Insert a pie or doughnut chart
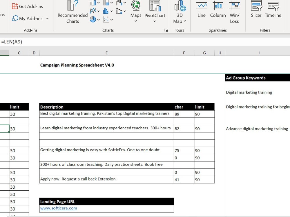Screen dimensions: 290x217 pos(93,19)
